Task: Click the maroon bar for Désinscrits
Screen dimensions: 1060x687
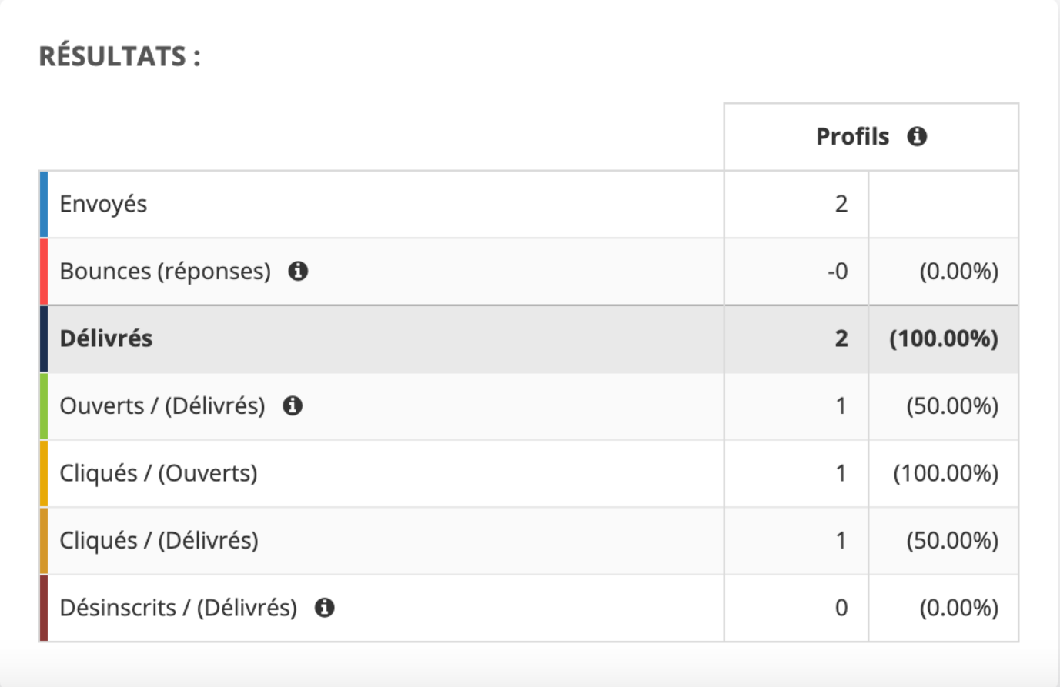Action: pos(44,608)
